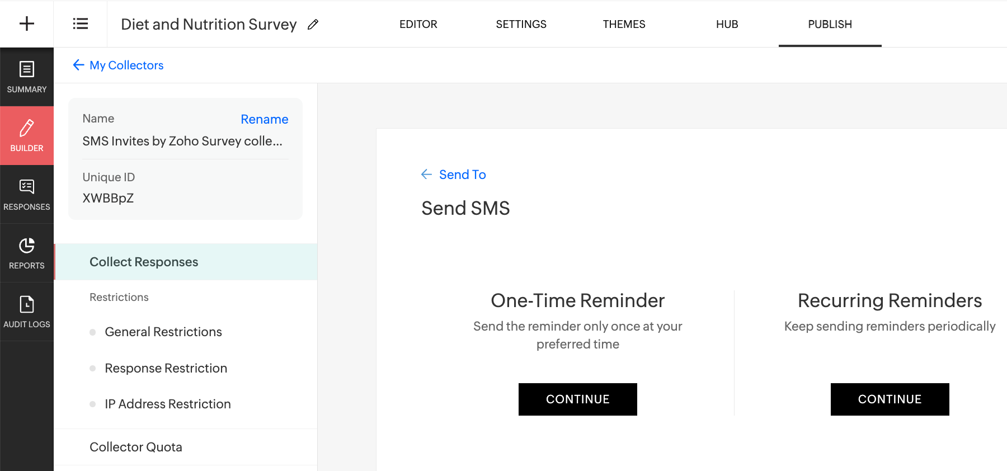The image size is (1007, 471).
Task: Select IP Address Restriction item
Action: pos(168,404)
